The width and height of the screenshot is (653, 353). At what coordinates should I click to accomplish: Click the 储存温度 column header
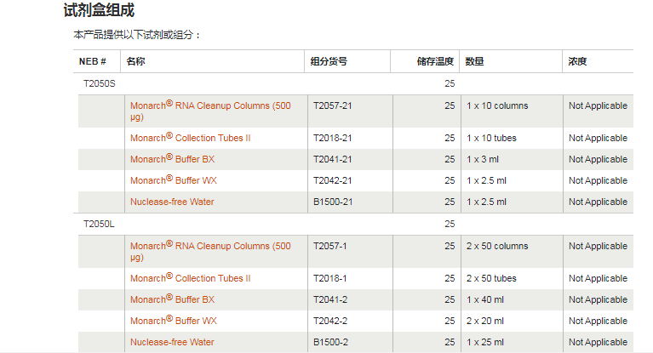point(435,62)
